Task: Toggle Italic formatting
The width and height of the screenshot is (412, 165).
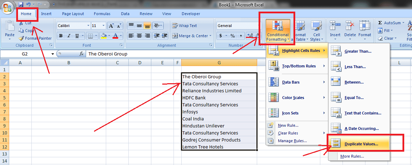Action: click(69, 36)
